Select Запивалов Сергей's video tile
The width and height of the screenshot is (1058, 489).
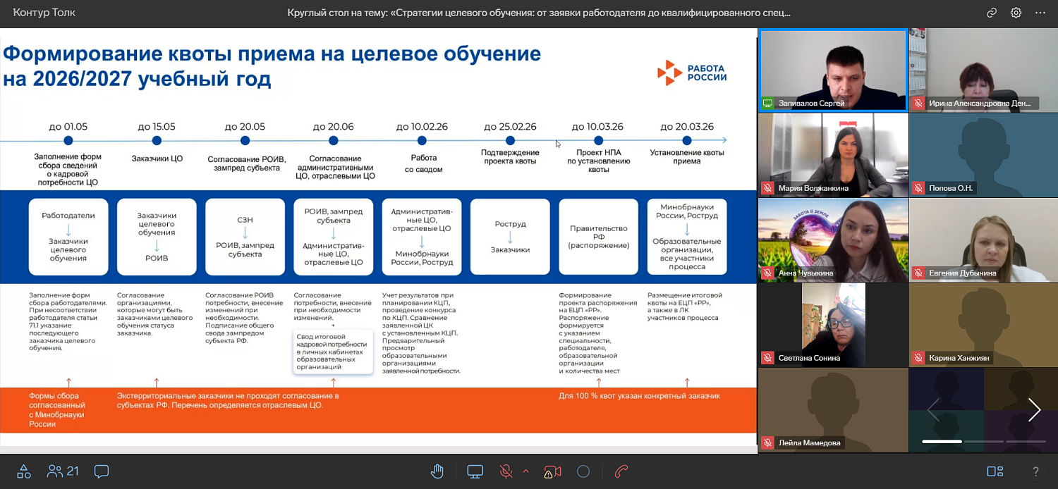point(833,69)
